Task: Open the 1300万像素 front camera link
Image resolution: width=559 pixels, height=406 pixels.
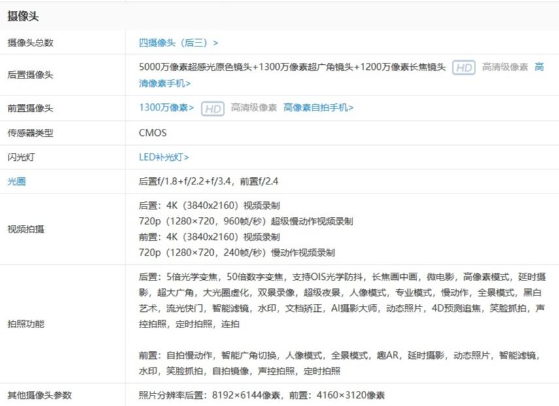Action: tap(166, 108)
